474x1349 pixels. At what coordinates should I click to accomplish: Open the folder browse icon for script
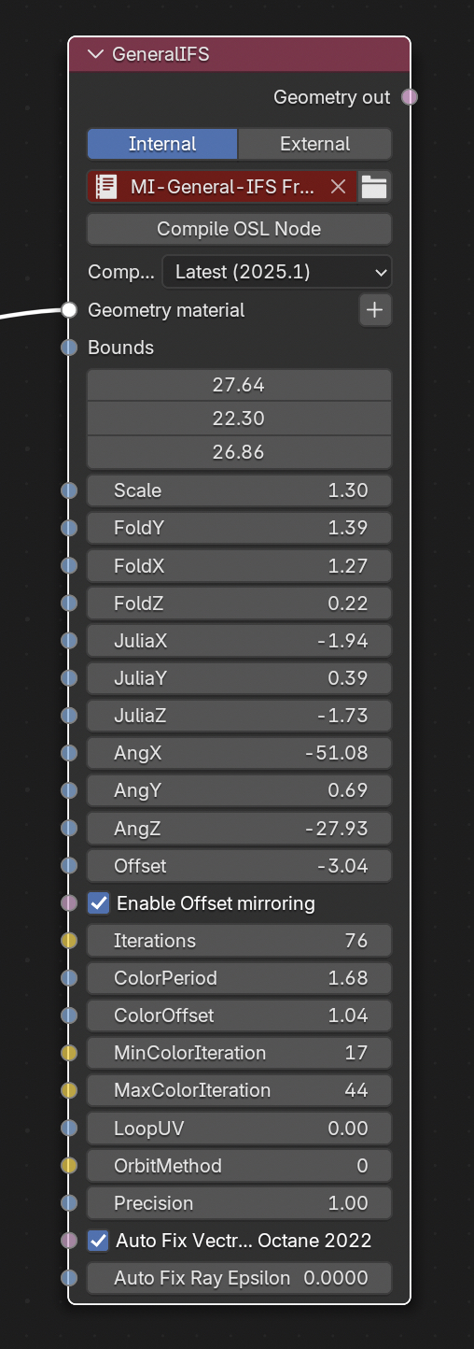coord(374,187)
